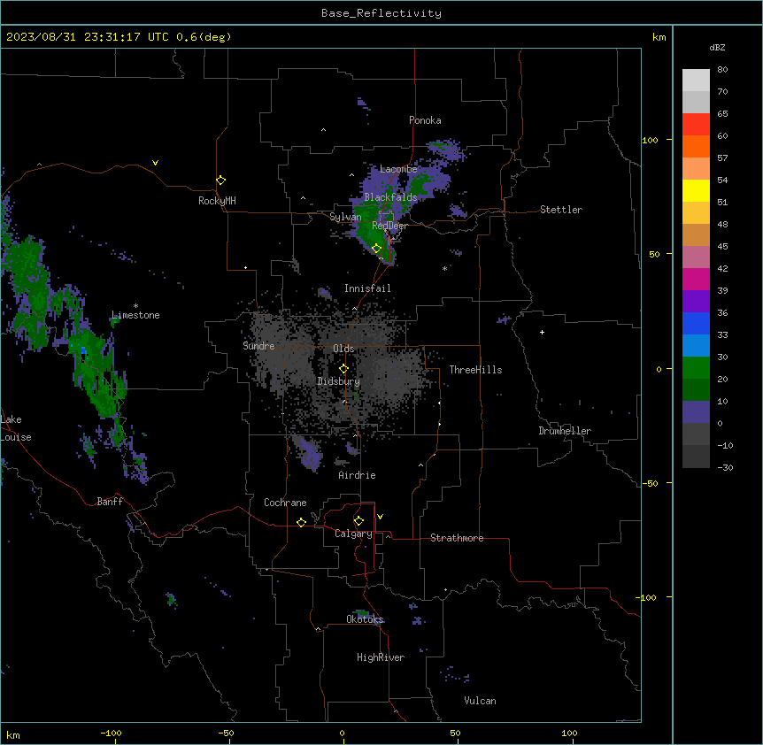Click the Ponoka city label
The width and height of the screenshot is (763, 745).
click(425, 120)
